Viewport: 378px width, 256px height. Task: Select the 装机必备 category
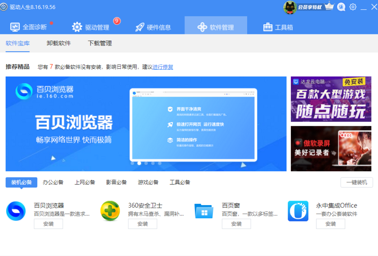tap(21, 182)
